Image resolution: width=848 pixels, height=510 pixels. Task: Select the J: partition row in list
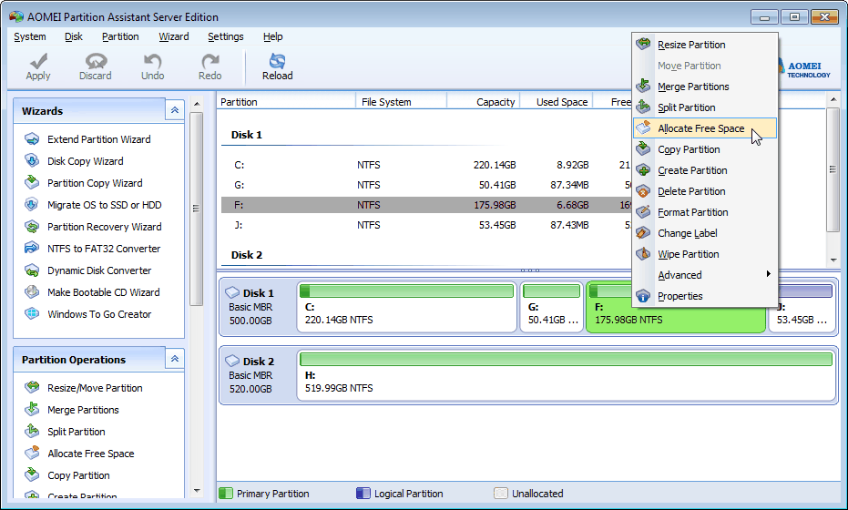426,225
